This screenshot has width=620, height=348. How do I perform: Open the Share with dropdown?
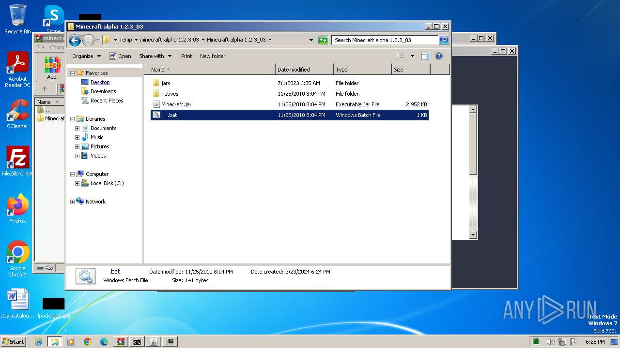pyautogui.click(x=155, y=56)
